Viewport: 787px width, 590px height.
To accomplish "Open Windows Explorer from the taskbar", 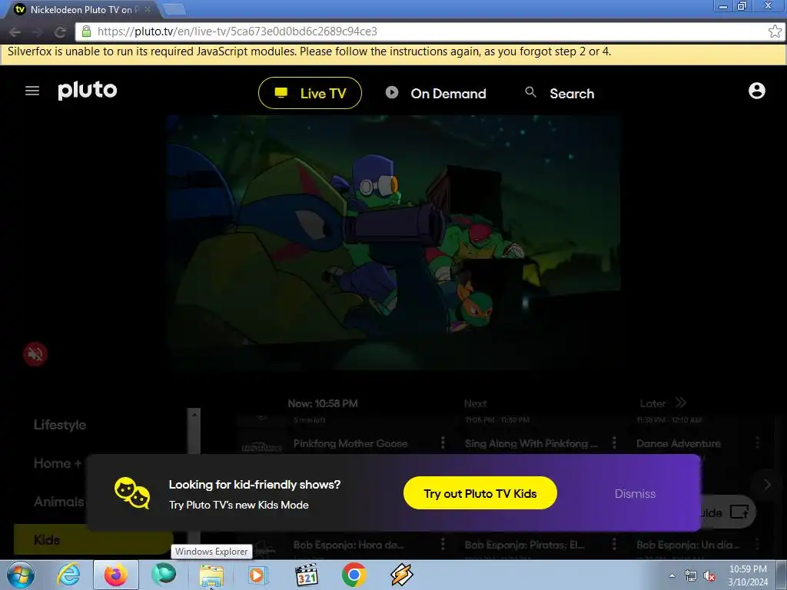I will click(x=211, y=575).
